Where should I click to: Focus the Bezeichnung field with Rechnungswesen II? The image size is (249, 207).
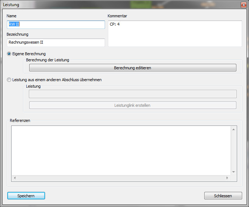pyautogui.click(x=56, y=43)
